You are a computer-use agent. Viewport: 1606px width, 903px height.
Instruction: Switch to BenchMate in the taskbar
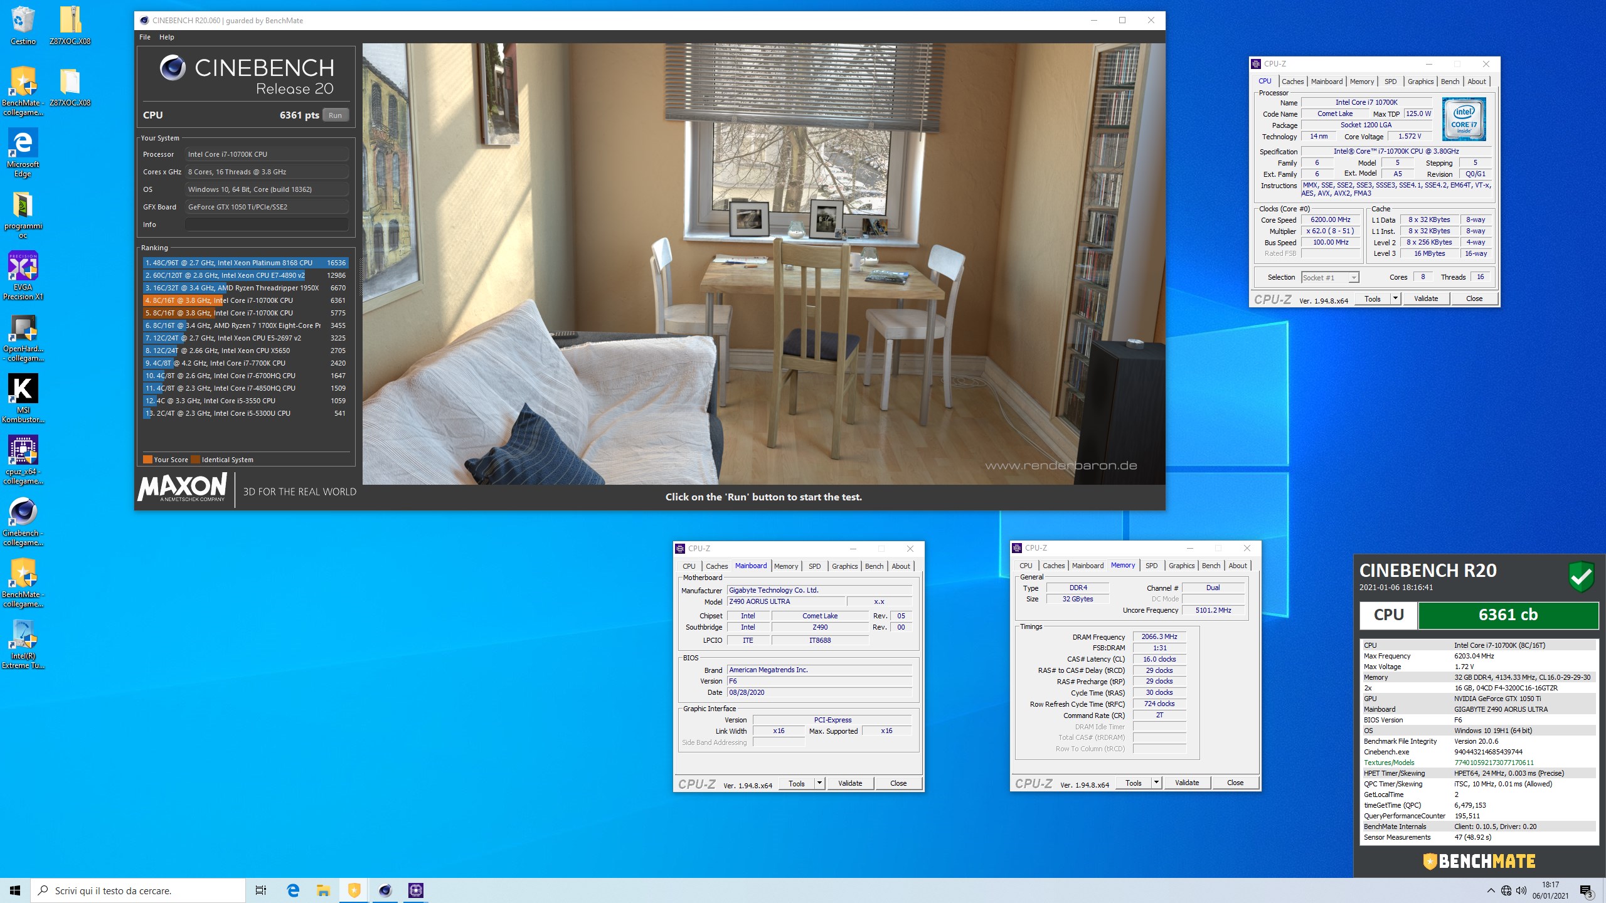(x=354, y=890)
